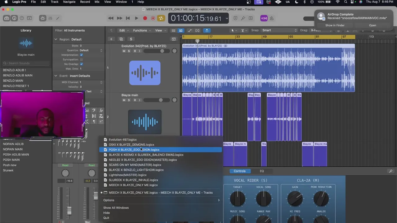Viewport: 397px width, 223px height.
Task: Open the LCD display mode dropdown arrow
Action: (227, 18)
